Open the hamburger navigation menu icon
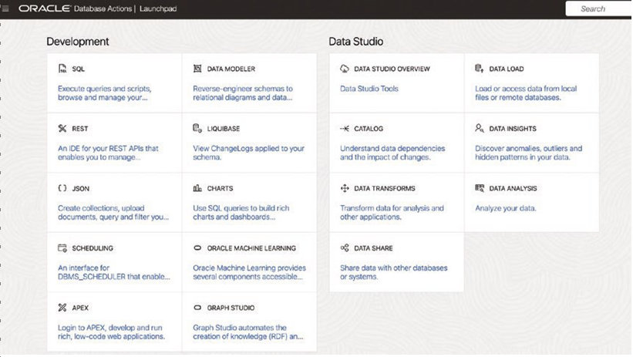This screenshot has width=633, height=357. pyautogui.click(x=5, y=8)
